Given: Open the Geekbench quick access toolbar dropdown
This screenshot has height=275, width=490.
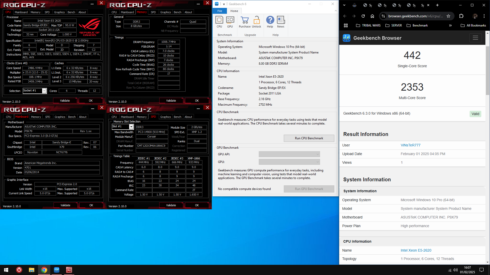Looking at the screenshot, I should (x=224, y=4).
